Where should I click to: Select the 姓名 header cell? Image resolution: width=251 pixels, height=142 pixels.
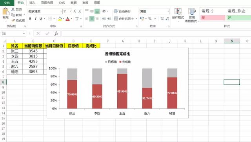pyautogui.click(x=15, y=46)
